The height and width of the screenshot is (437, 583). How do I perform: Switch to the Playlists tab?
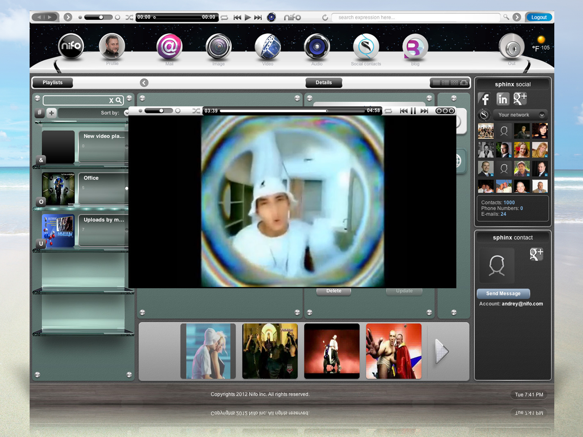[x=53, y=82]
